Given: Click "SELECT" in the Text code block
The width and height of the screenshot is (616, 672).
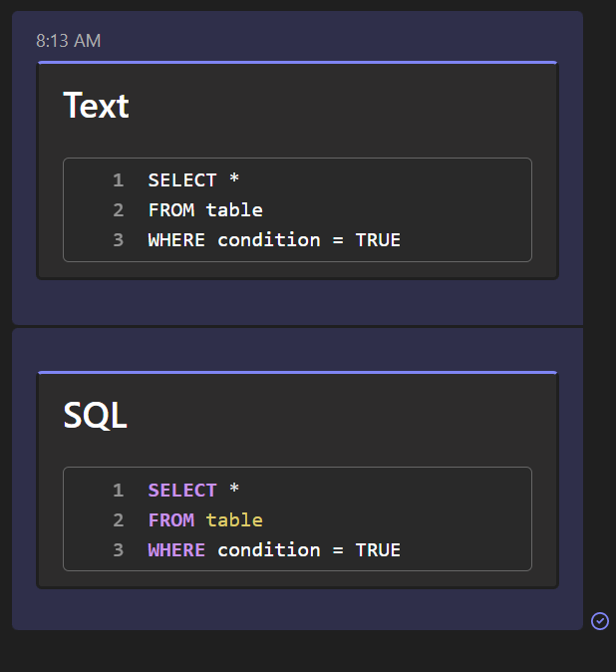Looking at the screenshot, I should (x=182, y=180).
